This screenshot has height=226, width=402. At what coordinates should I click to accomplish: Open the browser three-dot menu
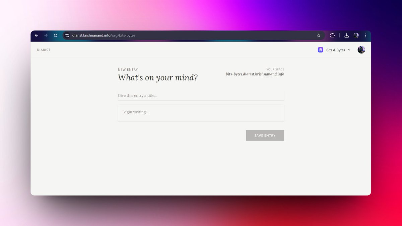(365, 35)
